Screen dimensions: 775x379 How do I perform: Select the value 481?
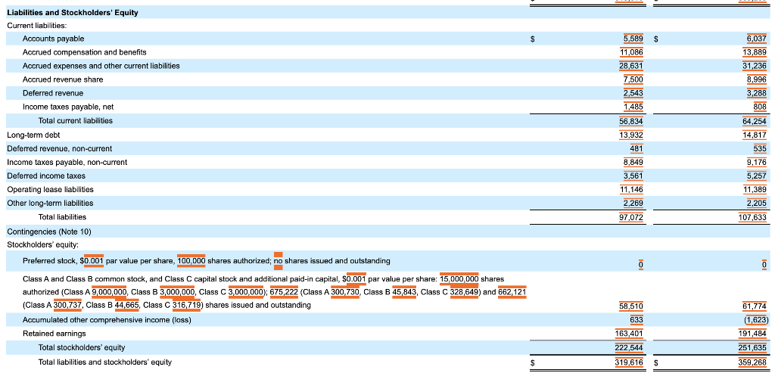pyautogui.click(x=636, y=149)
